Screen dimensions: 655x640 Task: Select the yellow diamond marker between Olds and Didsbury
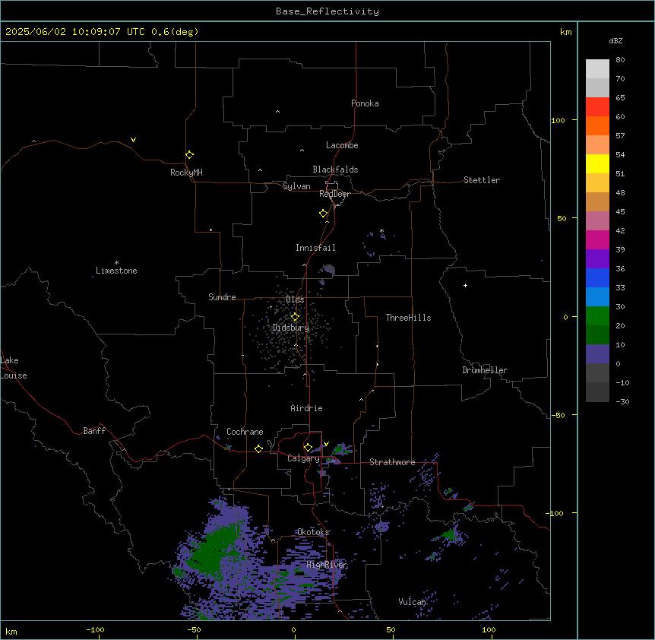pos(295,317)
